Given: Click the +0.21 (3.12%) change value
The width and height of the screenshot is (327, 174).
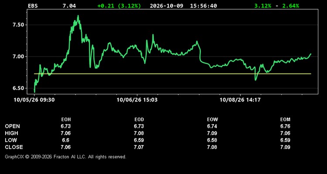Looking at the screenshot, I should click(119, 6).
